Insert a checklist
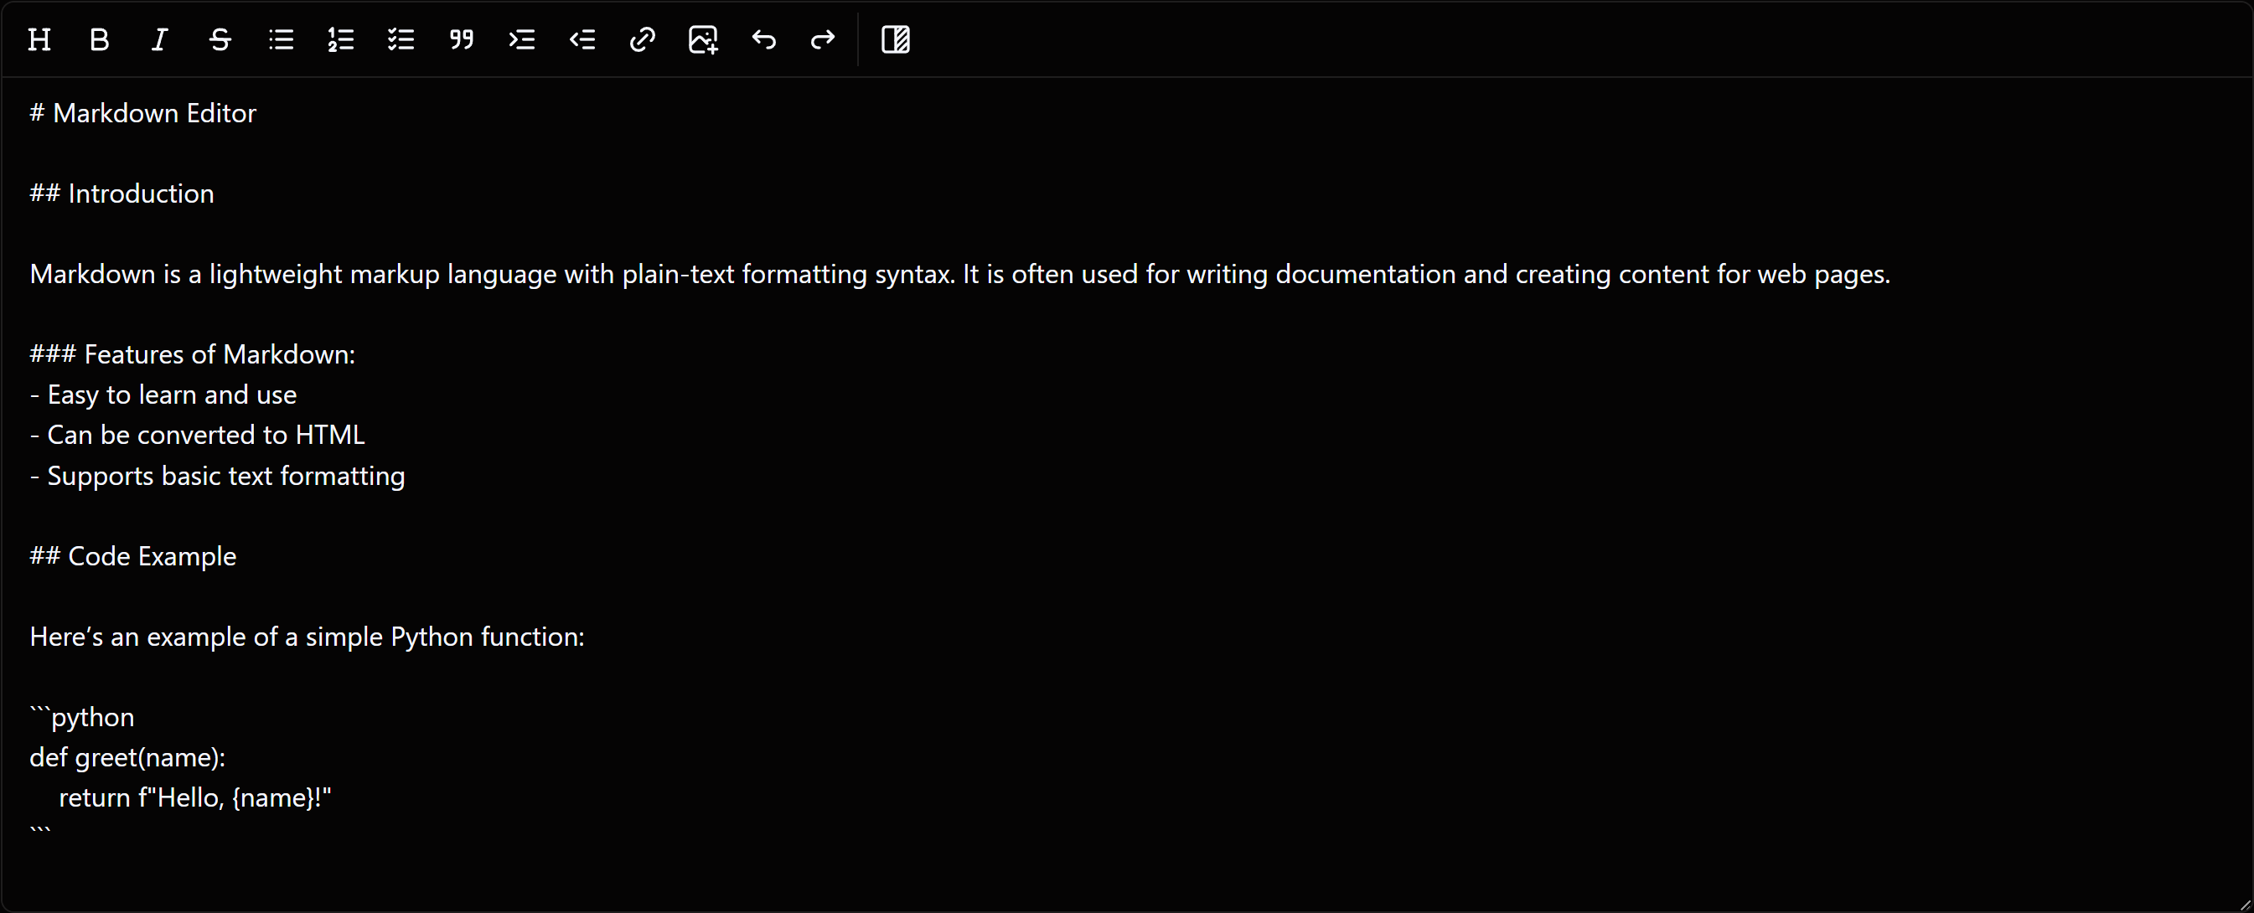The height and width of the screenshot is (913, 2254). pos(401,39)
